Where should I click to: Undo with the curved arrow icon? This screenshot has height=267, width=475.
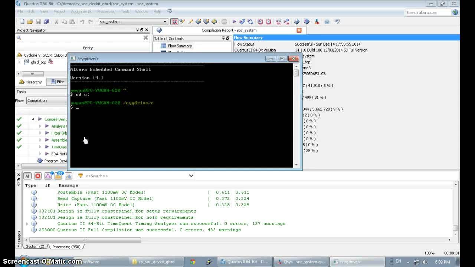pos(82,22)
